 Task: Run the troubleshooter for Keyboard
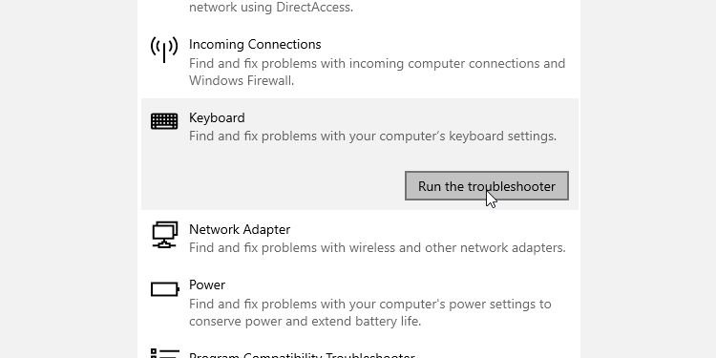(x=487, y=186)
